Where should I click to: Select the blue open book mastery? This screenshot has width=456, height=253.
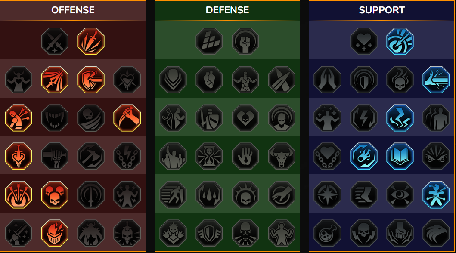[x=400, y=156]
